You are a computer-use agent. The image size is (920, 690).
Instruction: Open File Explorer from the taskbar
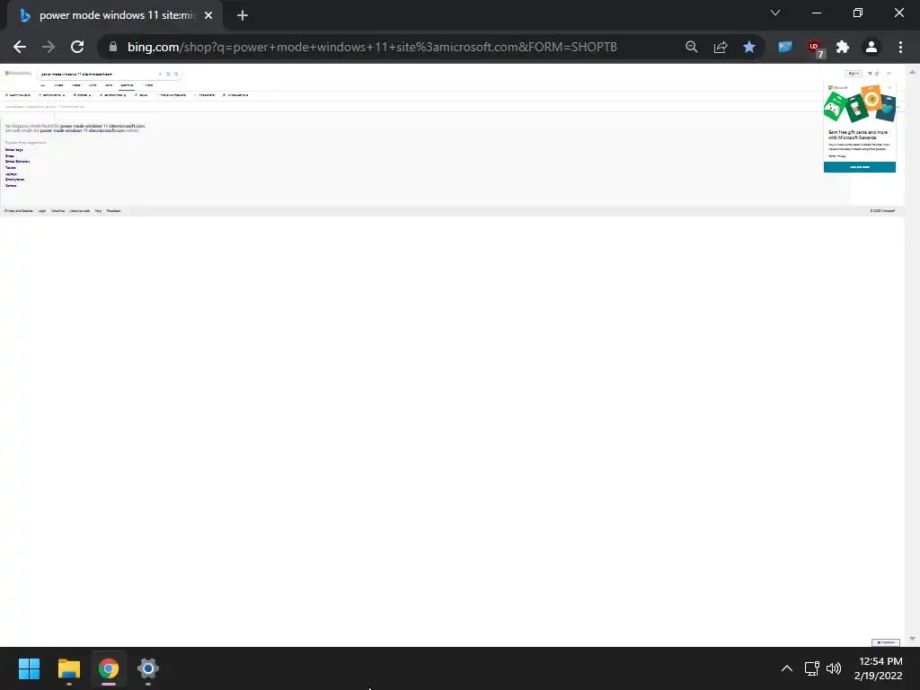[68, 668]
